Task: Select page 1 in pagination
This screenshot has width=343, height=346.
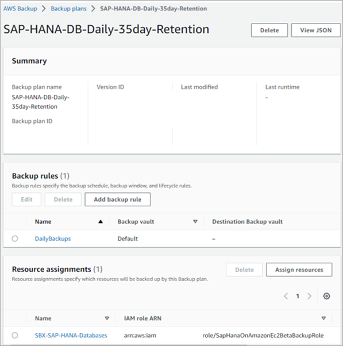Action: 298,296
